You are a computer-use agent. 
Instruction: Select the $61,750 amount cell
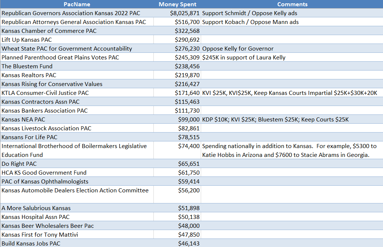[x=177, y=172]
